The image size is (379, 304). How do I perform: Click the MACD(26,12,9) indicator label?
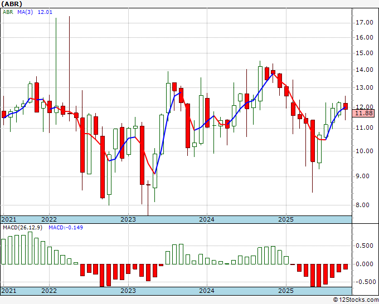point(23,228)
